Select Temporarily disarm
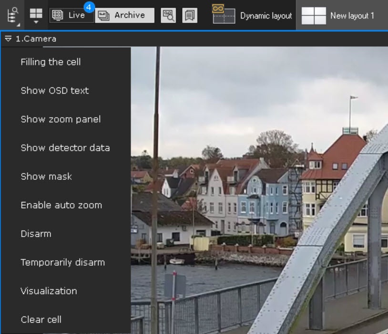Viewport: 388px width, 334px height. pyautogui.click(x=66, y=262)
